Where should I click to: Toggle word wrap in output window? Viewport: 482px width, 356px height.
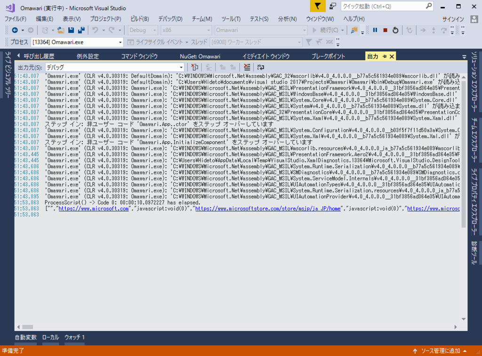point(261,67)
